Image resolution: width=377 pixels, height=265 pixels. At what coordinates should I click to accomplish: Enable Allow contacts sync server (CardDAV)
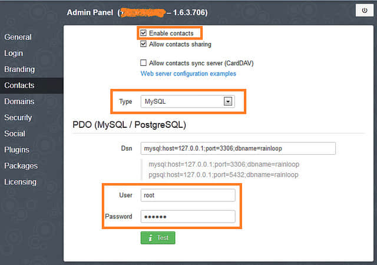(x=143, y=63)
